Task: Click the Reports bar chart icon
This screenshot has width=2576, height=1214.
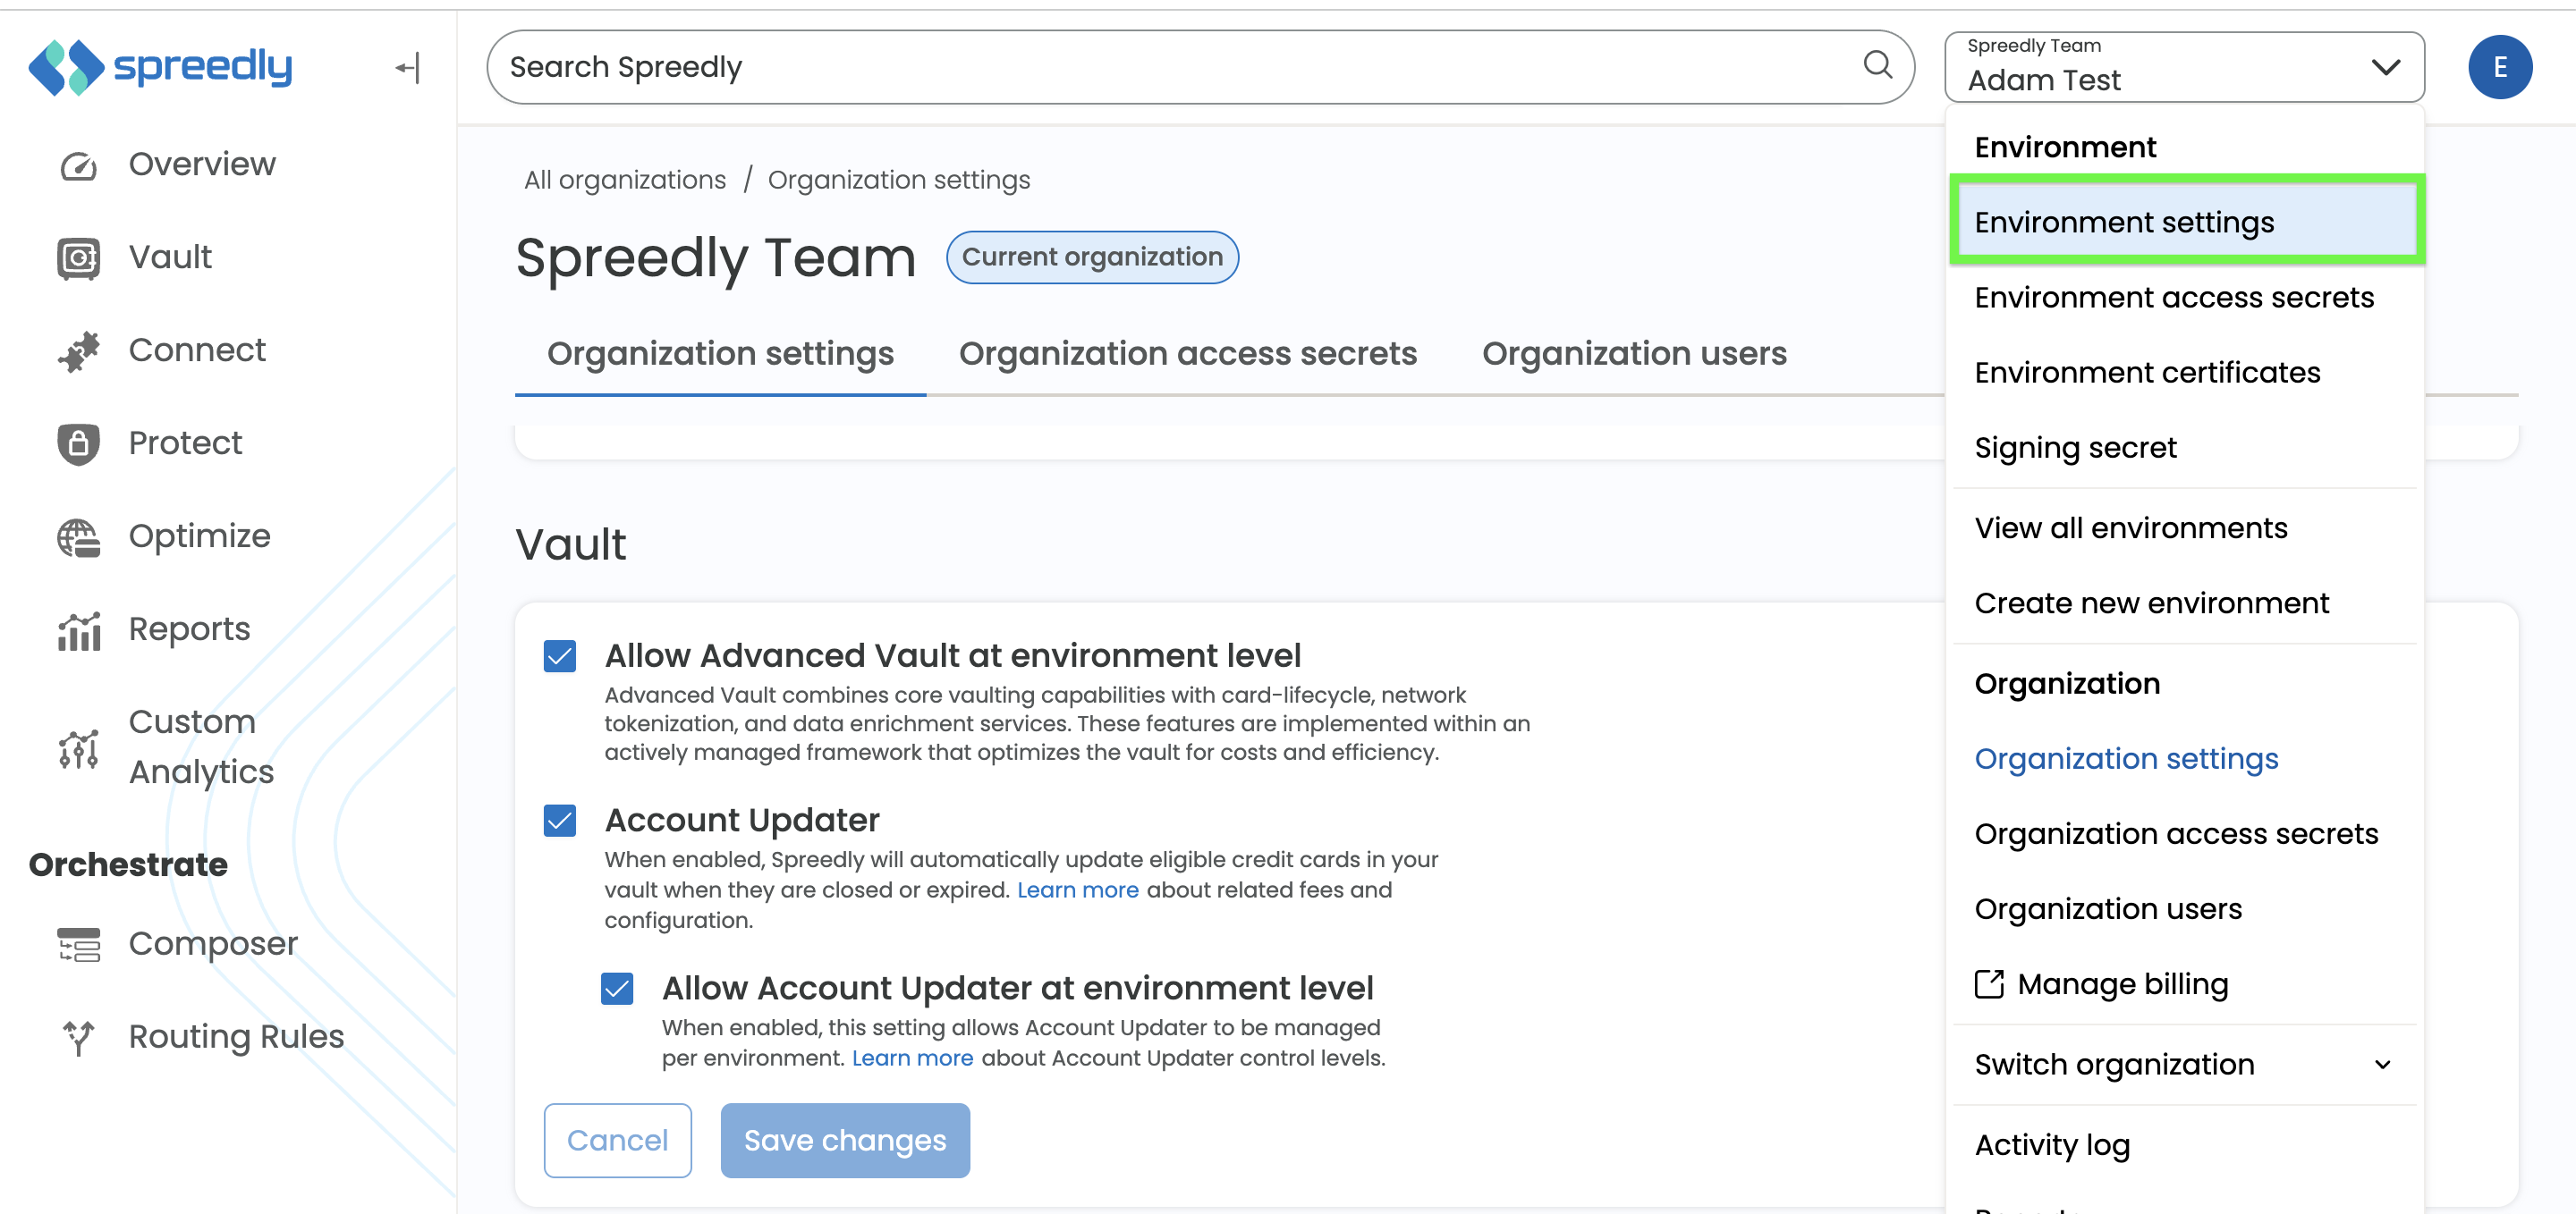Action: [x=78, y=630]
